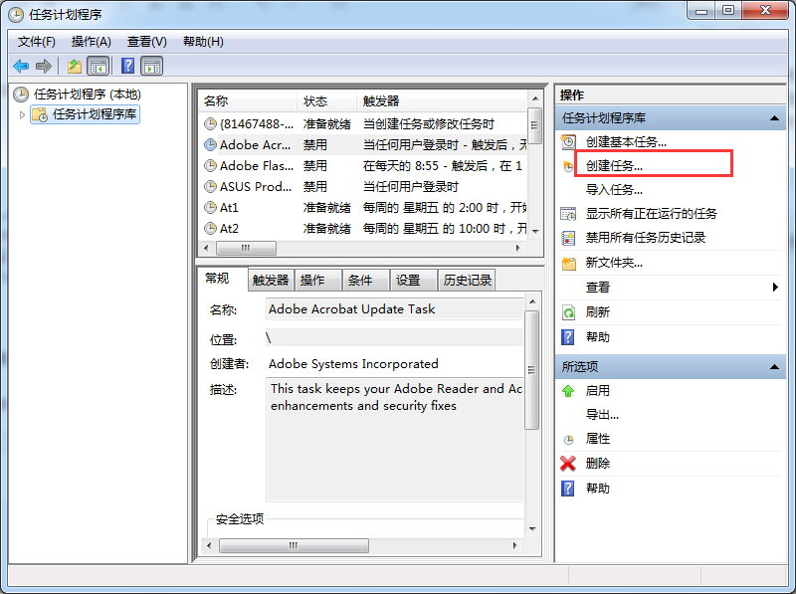Click the 显示所有正在运行的任务 icon
Viewport: 796px width, 594px height.
tap(568, 214)
